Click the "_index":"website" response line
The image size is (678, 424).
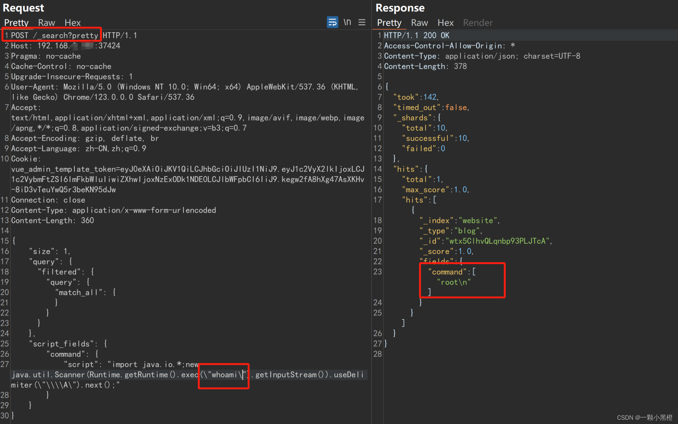(x=460, y=221)
